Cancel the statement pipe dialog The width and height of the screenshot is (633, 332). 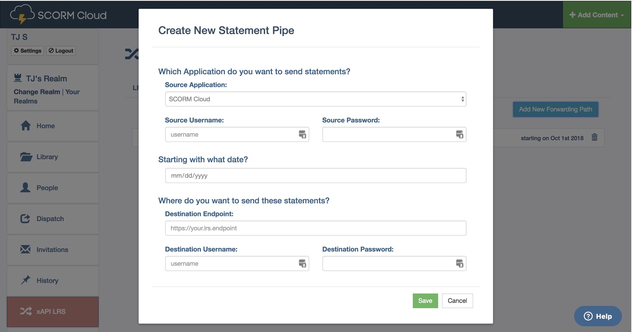457,301
